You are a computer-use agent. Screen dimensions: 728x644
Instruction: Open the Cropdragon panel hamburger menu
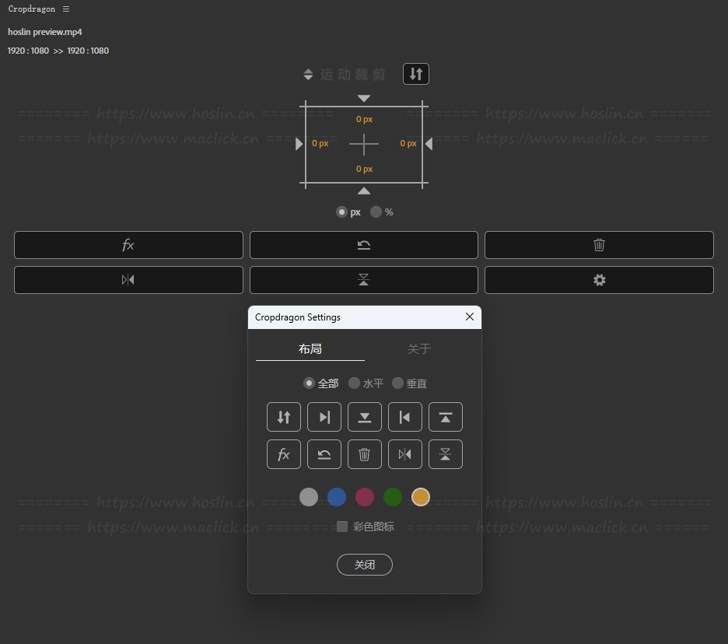point(66,9)
